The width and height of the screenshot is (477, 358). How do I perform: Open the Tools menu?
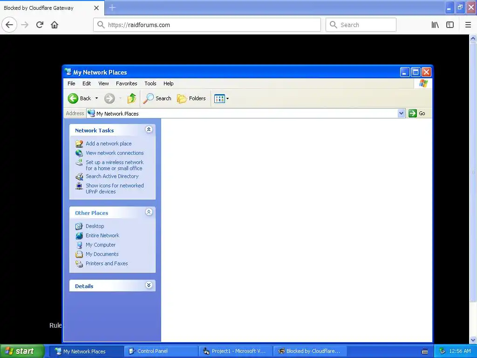tap(150, 83)
